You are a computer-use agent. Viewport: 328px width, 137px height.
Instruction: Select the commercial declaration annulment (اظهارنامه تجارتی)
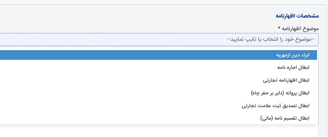pyautogui.click(x=286, y=80)
